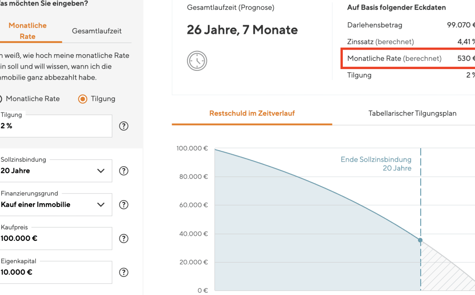475x295 pixels.
Task: Click the highlighted Monatliche Rate (berechnet) row
Action: (408, 59)
